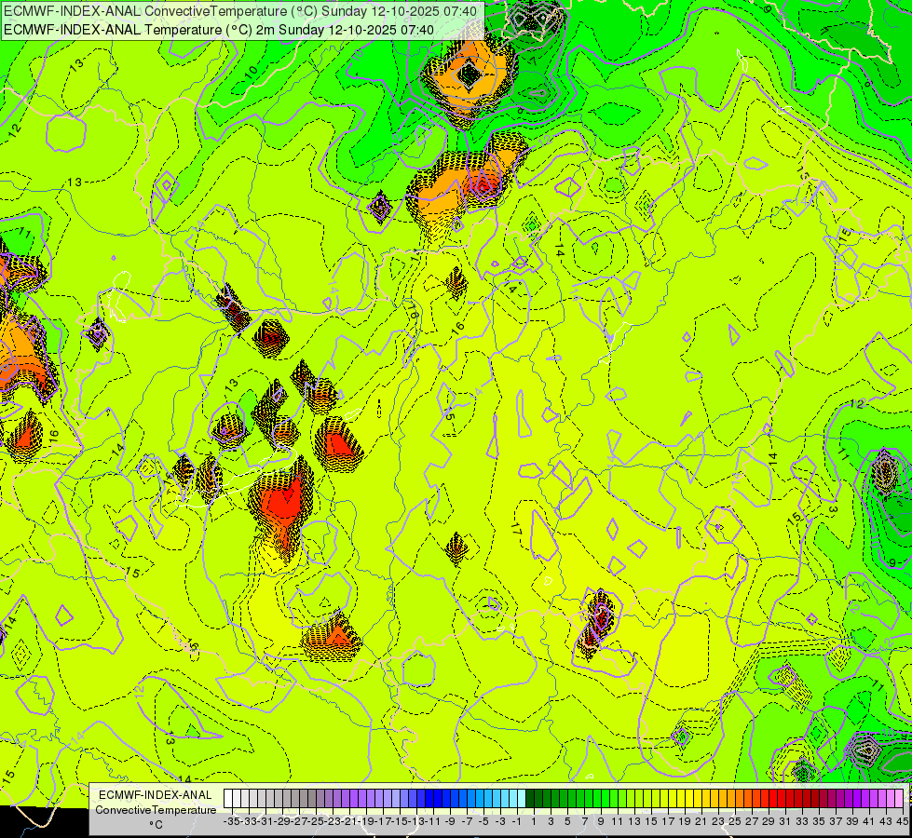Pick the yellow swatch above legend label 17

(664, 799)
